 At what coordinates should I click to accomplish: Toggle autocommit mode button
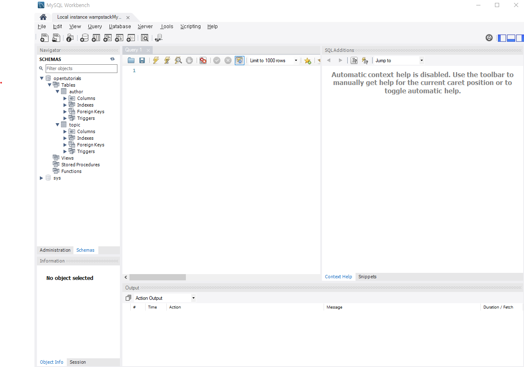(x=239, y=61)
